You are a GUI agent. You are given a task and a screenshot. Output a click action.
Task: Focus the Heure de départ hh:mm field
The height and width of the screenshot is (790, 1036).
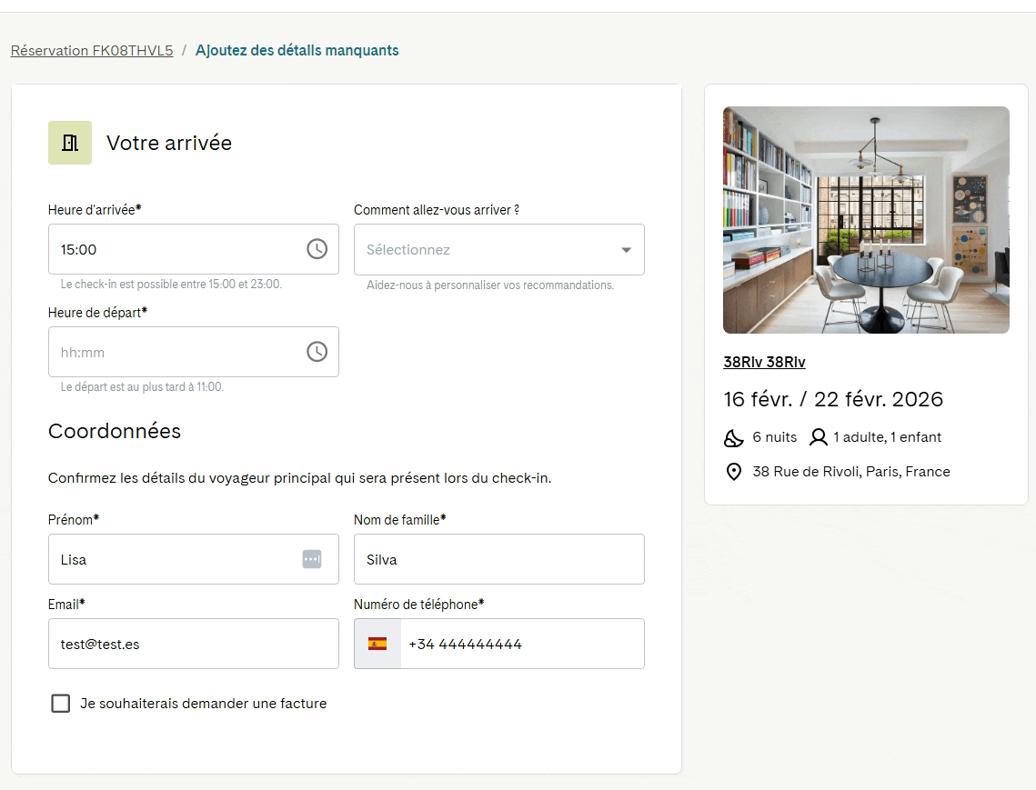coord(194,352)
